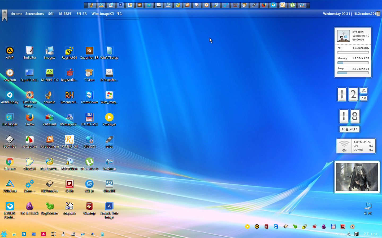
Task: Open the taskbar clock showing 오전 12:31
Action: click(x=371, y=234)
